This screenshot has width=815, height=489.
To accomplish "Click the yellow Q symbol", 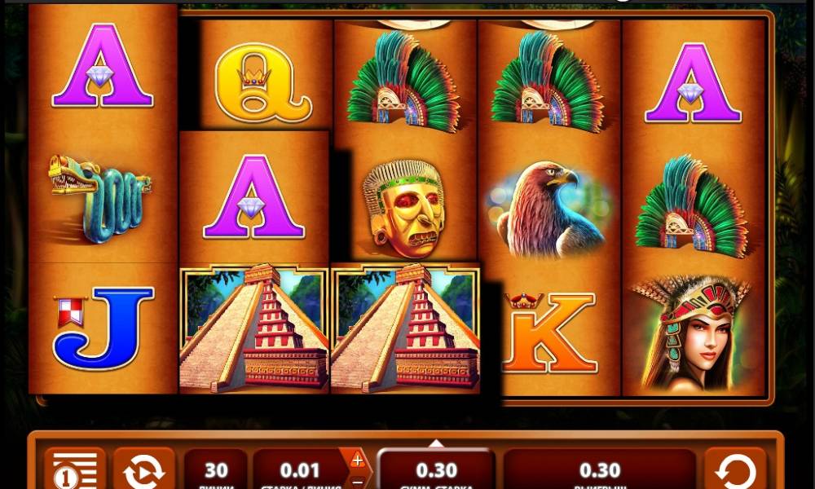I will pyautogui.click(x=263, y=82).
